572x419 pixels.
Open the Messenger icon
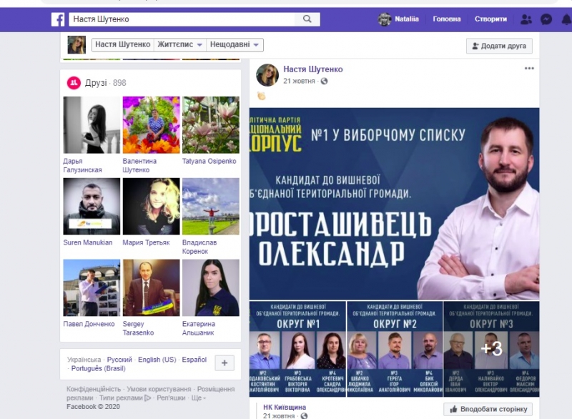[x=546, y=19]
